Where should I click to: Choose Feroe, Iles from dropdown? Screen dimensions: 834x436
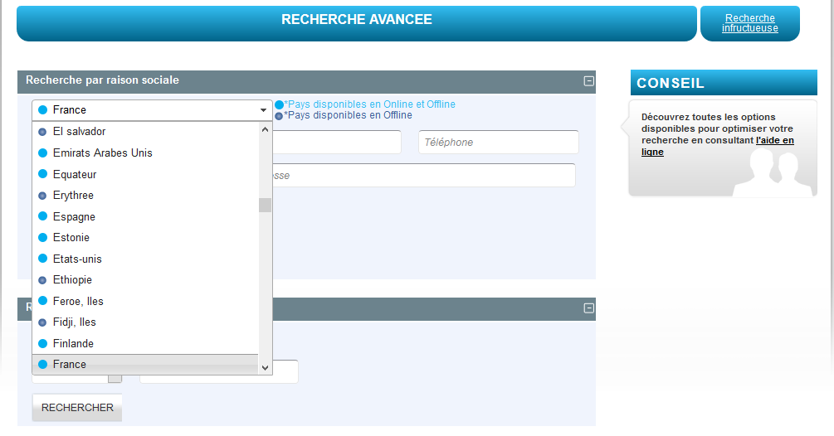coord(78,302)
